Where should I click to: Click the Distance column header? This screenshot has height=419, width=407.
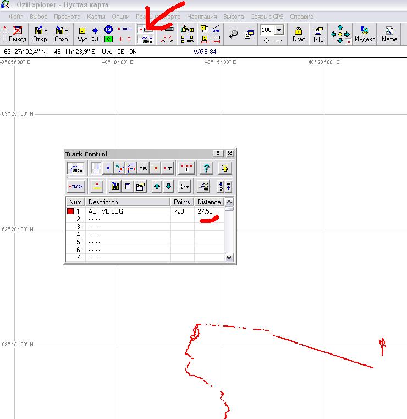[x=208, y=202]
